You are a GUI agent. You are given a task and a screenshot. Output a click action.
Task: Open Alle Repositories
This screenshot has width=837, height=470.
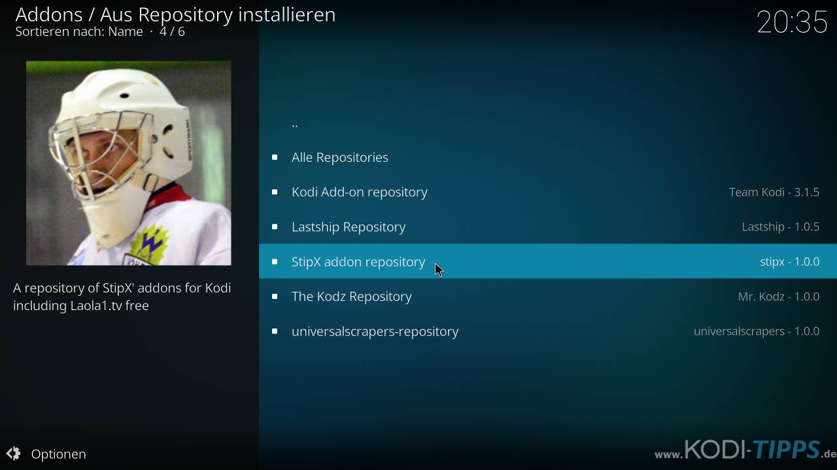click(x=548, y=157)
